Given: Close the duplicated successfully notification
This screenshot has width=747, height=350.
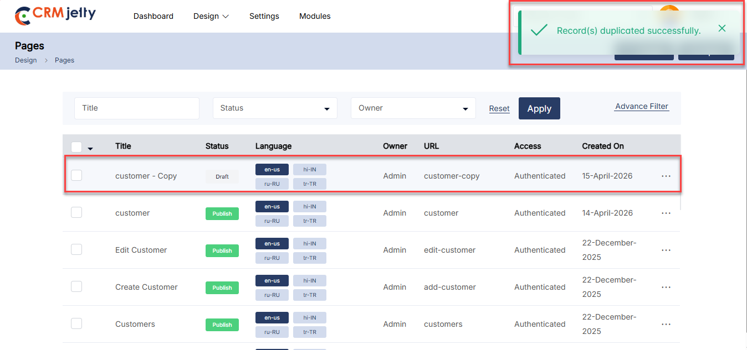Looking at the screenshot, I should coord(722,29).
